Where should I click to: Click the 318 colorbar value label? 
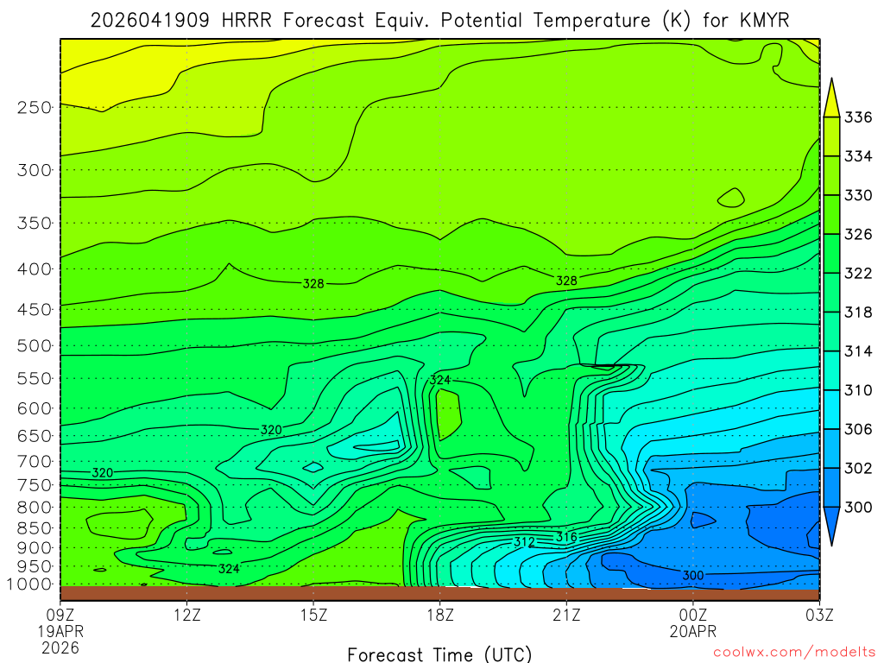(x=858, y=312)
